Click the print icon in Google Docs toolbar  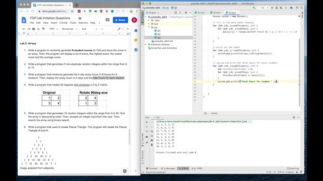coord(34,29)
